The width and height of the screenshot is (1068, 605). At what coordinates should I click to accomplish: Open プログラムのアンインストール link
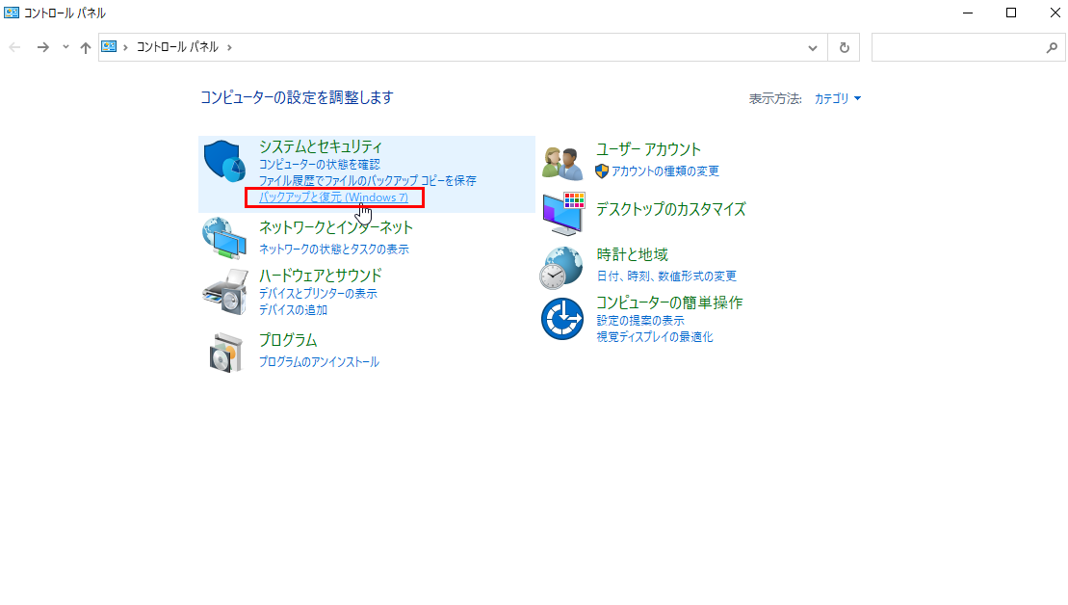pos(319,362)
